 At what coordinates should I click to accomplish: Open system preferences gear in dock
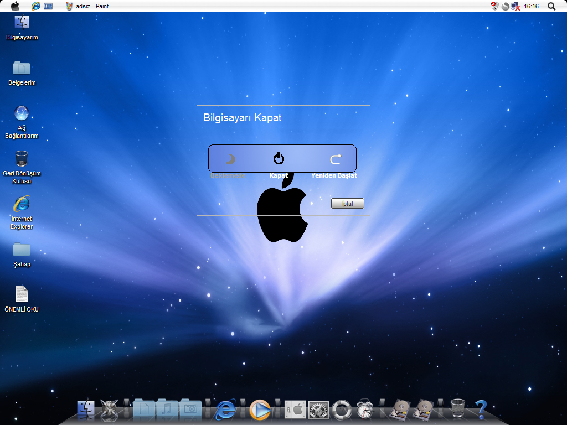pos(318,411)
